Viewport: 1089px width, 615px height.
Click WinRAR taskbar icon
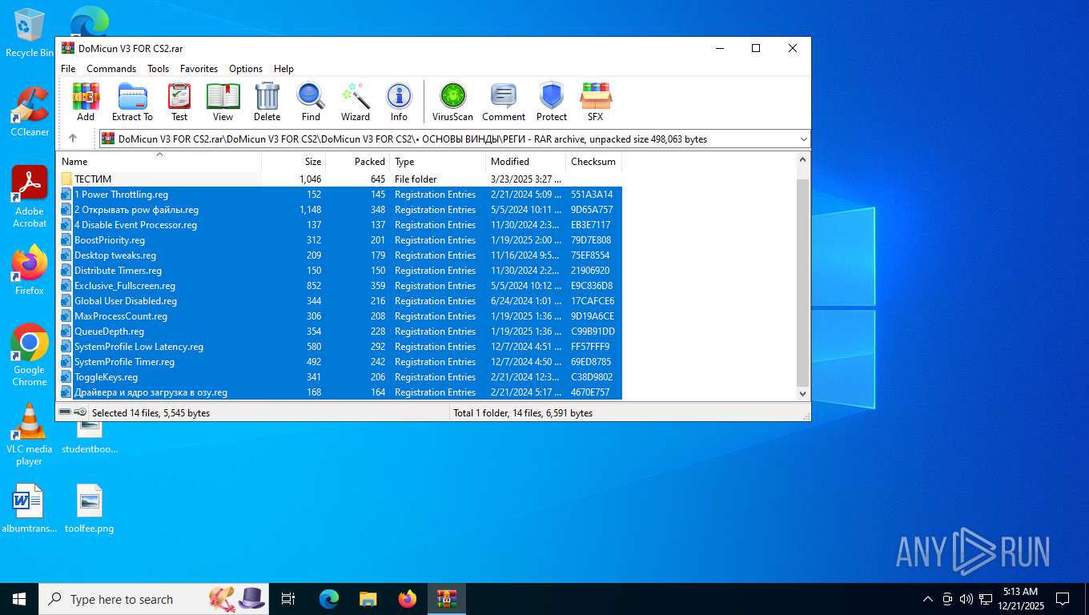pos(446,599)
